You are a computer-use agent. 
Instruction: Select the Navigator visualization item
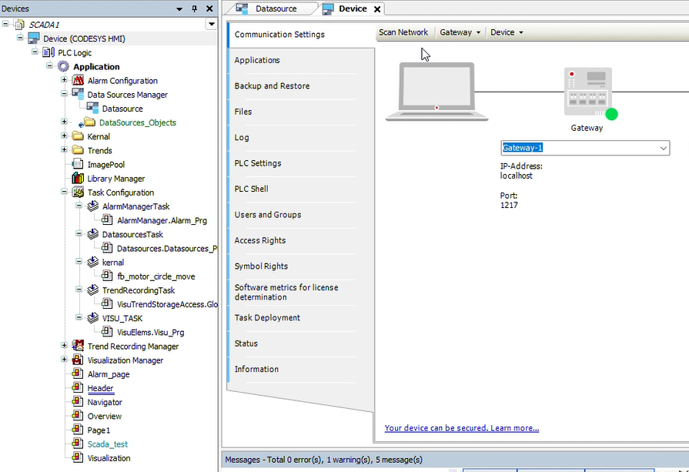click(x=105, y=402)
